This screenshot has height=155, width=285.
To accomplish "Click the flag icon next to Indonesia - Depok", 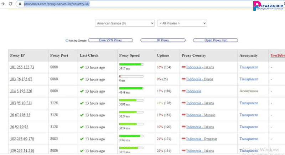I will (x=183, y=79).
